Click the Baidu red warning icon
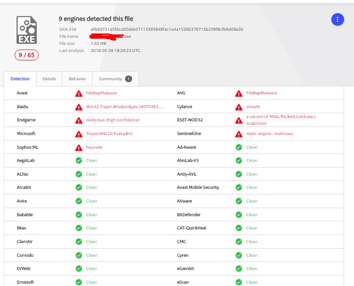 (x=79, y=107)
